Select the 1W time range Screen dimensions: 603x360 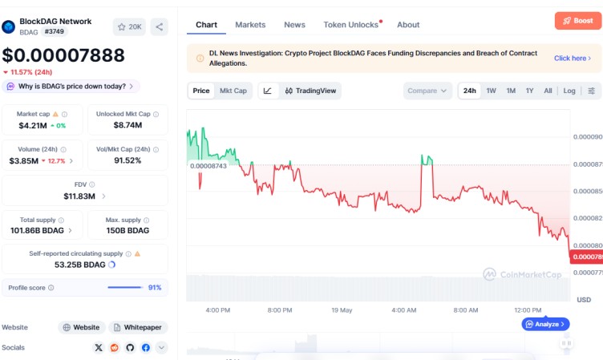(x=491, y=91)
